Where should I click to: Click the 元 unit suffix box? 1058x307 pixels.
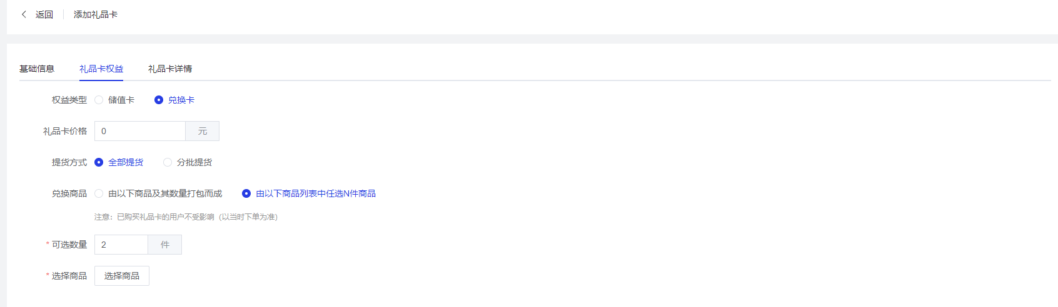coord(203,131)
